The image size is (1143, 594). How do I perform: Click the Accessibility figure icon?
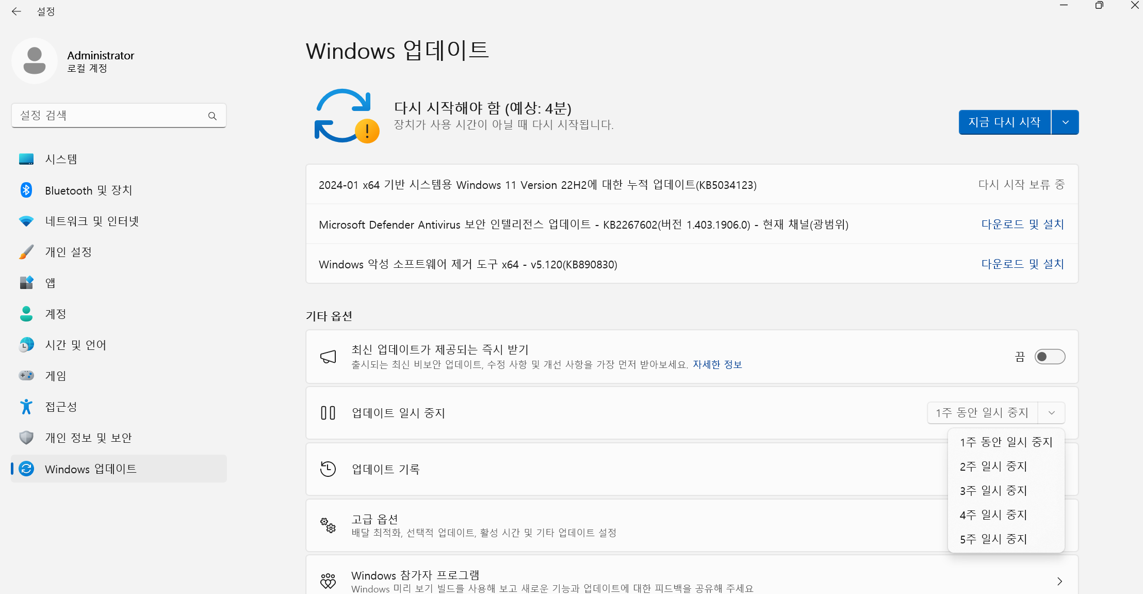[x=26, y=407]
